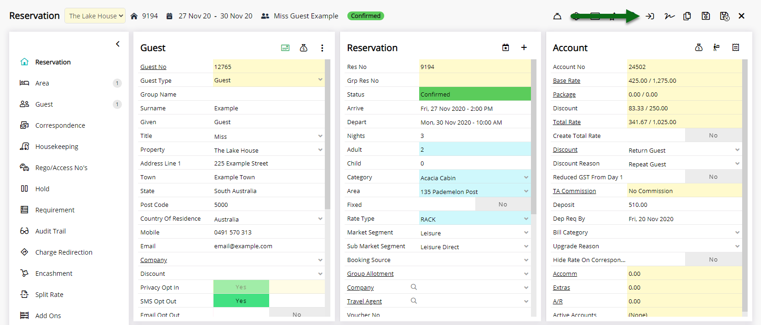The image size is (761, 325).
Task: Click the service bell icon in toolbar
Action: [557, 16]
